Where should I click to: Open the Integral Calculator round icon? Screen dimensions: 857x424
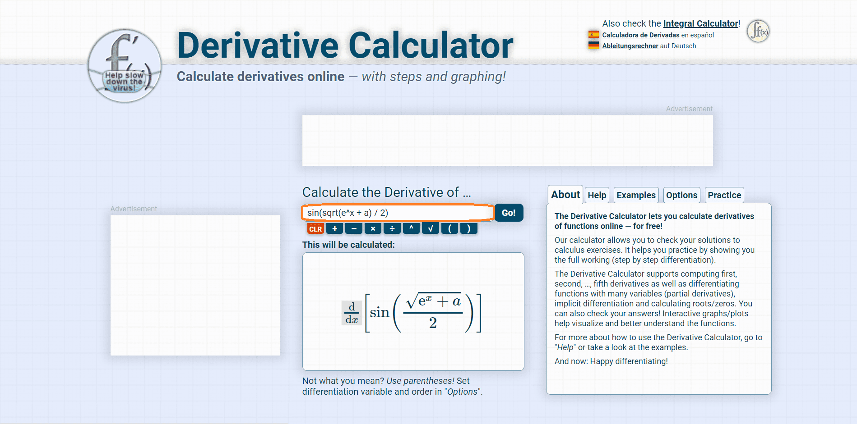point(758,31)
